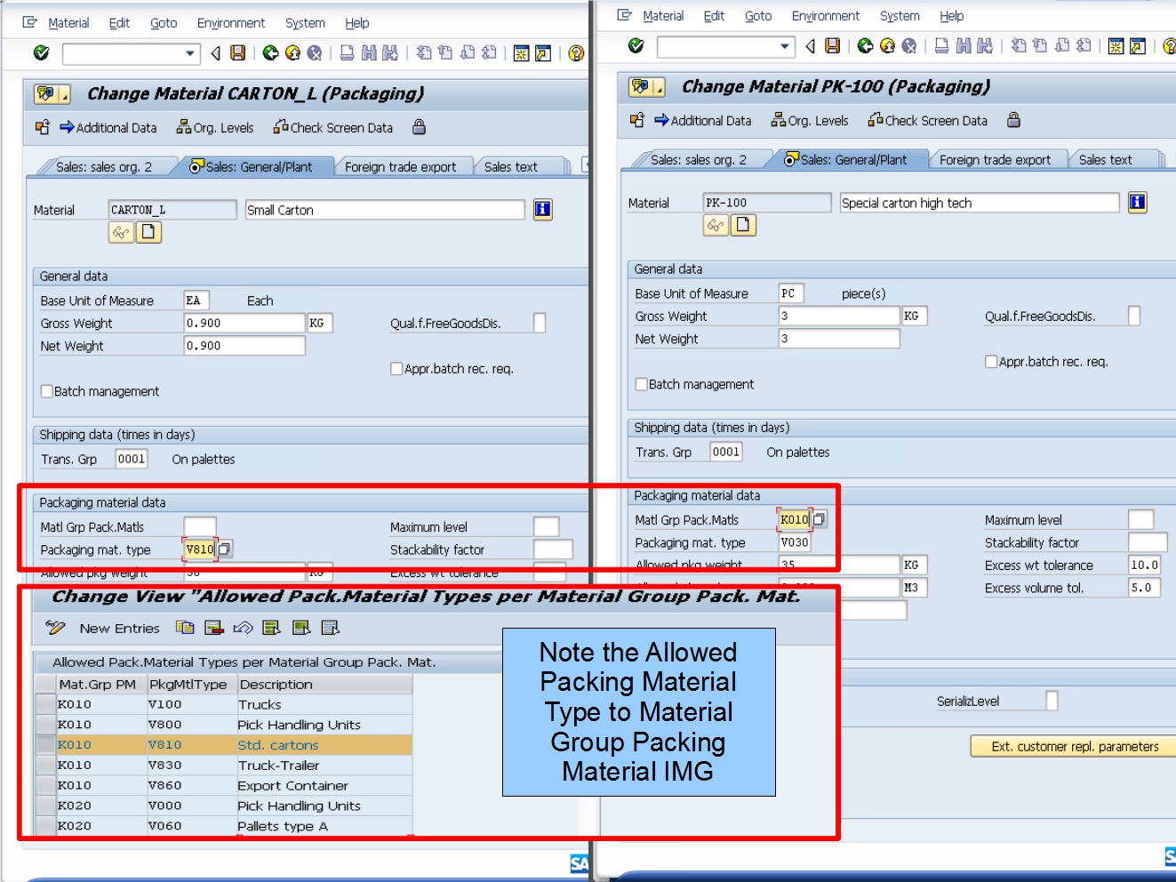Open the command field dropdown in CARTON_L window
1176x882 pixels.
(190, 53)
